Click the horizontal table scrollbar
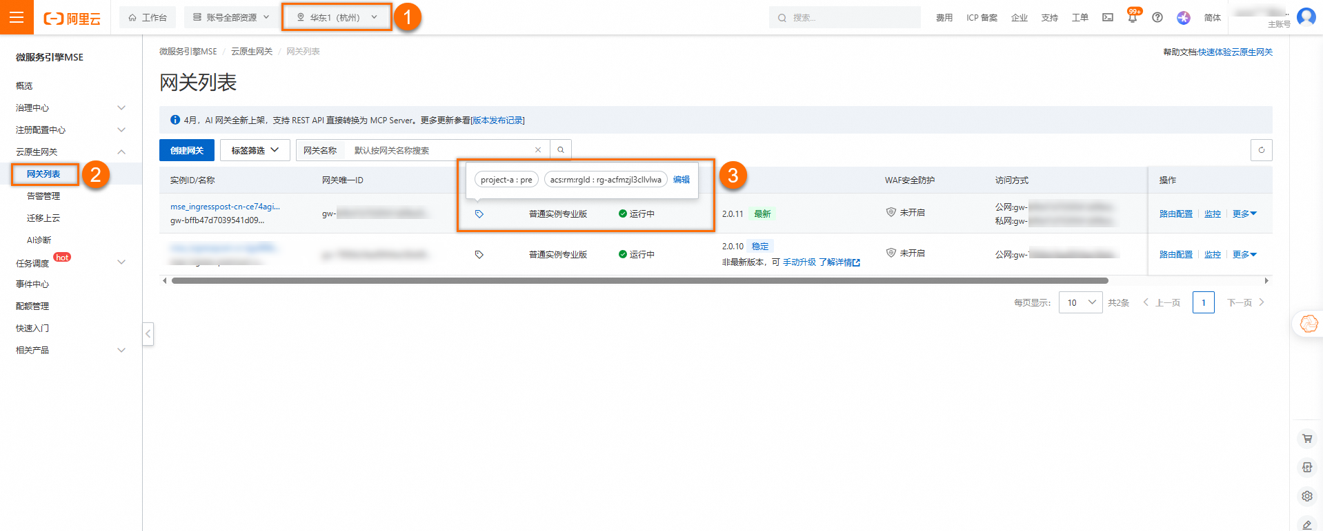This screenshot has height=531, width=1323. coord(639,281)
